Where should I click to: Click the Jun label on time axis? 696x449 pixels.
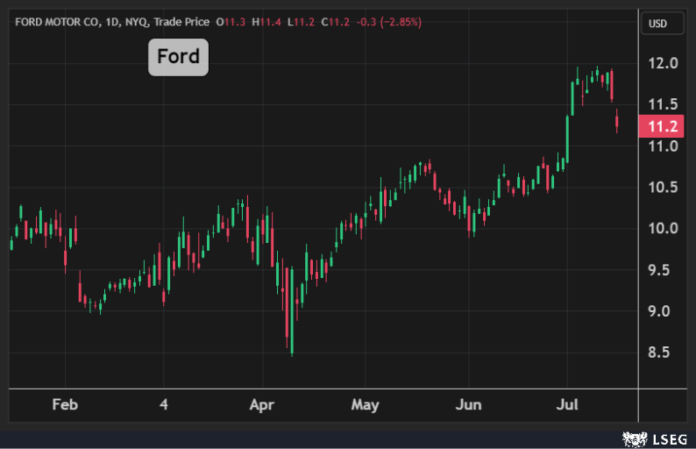coord(468,405)
